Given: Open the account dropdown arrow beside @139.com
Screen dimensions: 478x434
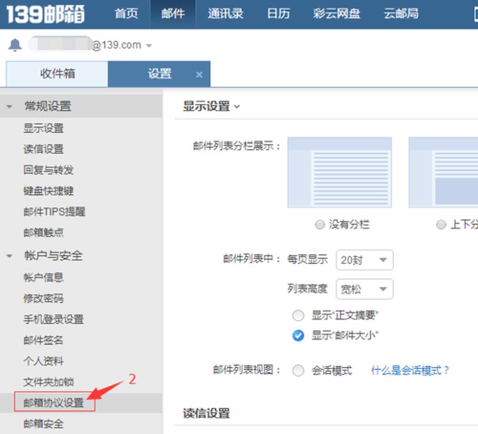Looking at the screenshot, I should click(149, 46).
